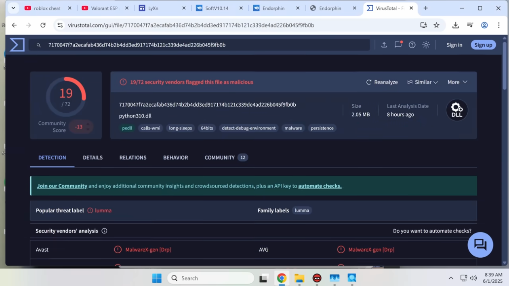The width and height of the screenshot is (509, 286).
Task: Click the Sign in link
Action: 454,45
